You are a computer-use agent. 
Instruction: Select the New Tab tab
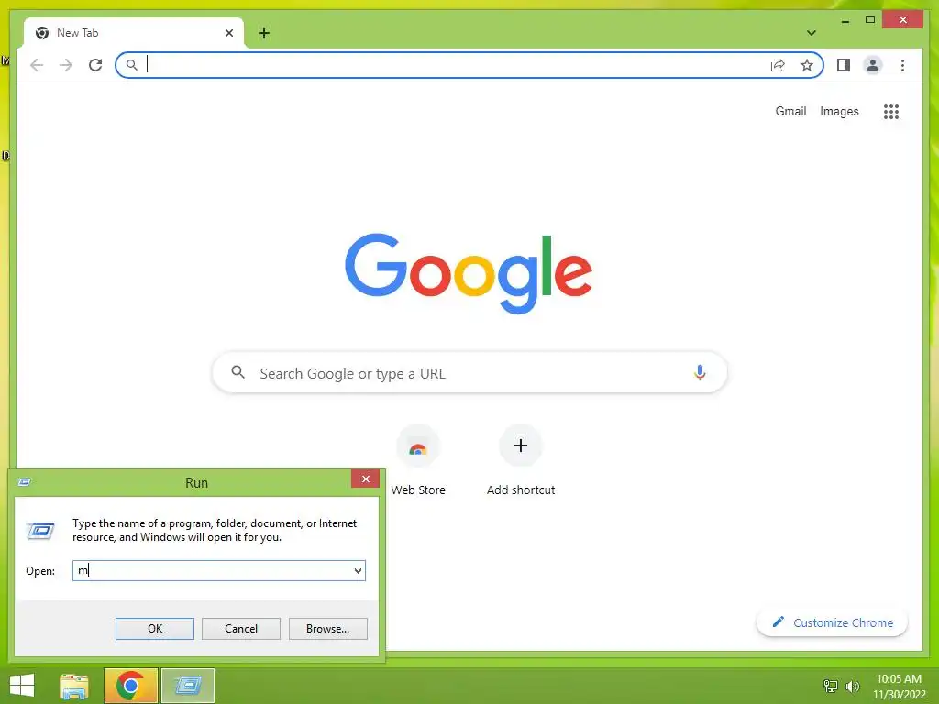point(134,33)
